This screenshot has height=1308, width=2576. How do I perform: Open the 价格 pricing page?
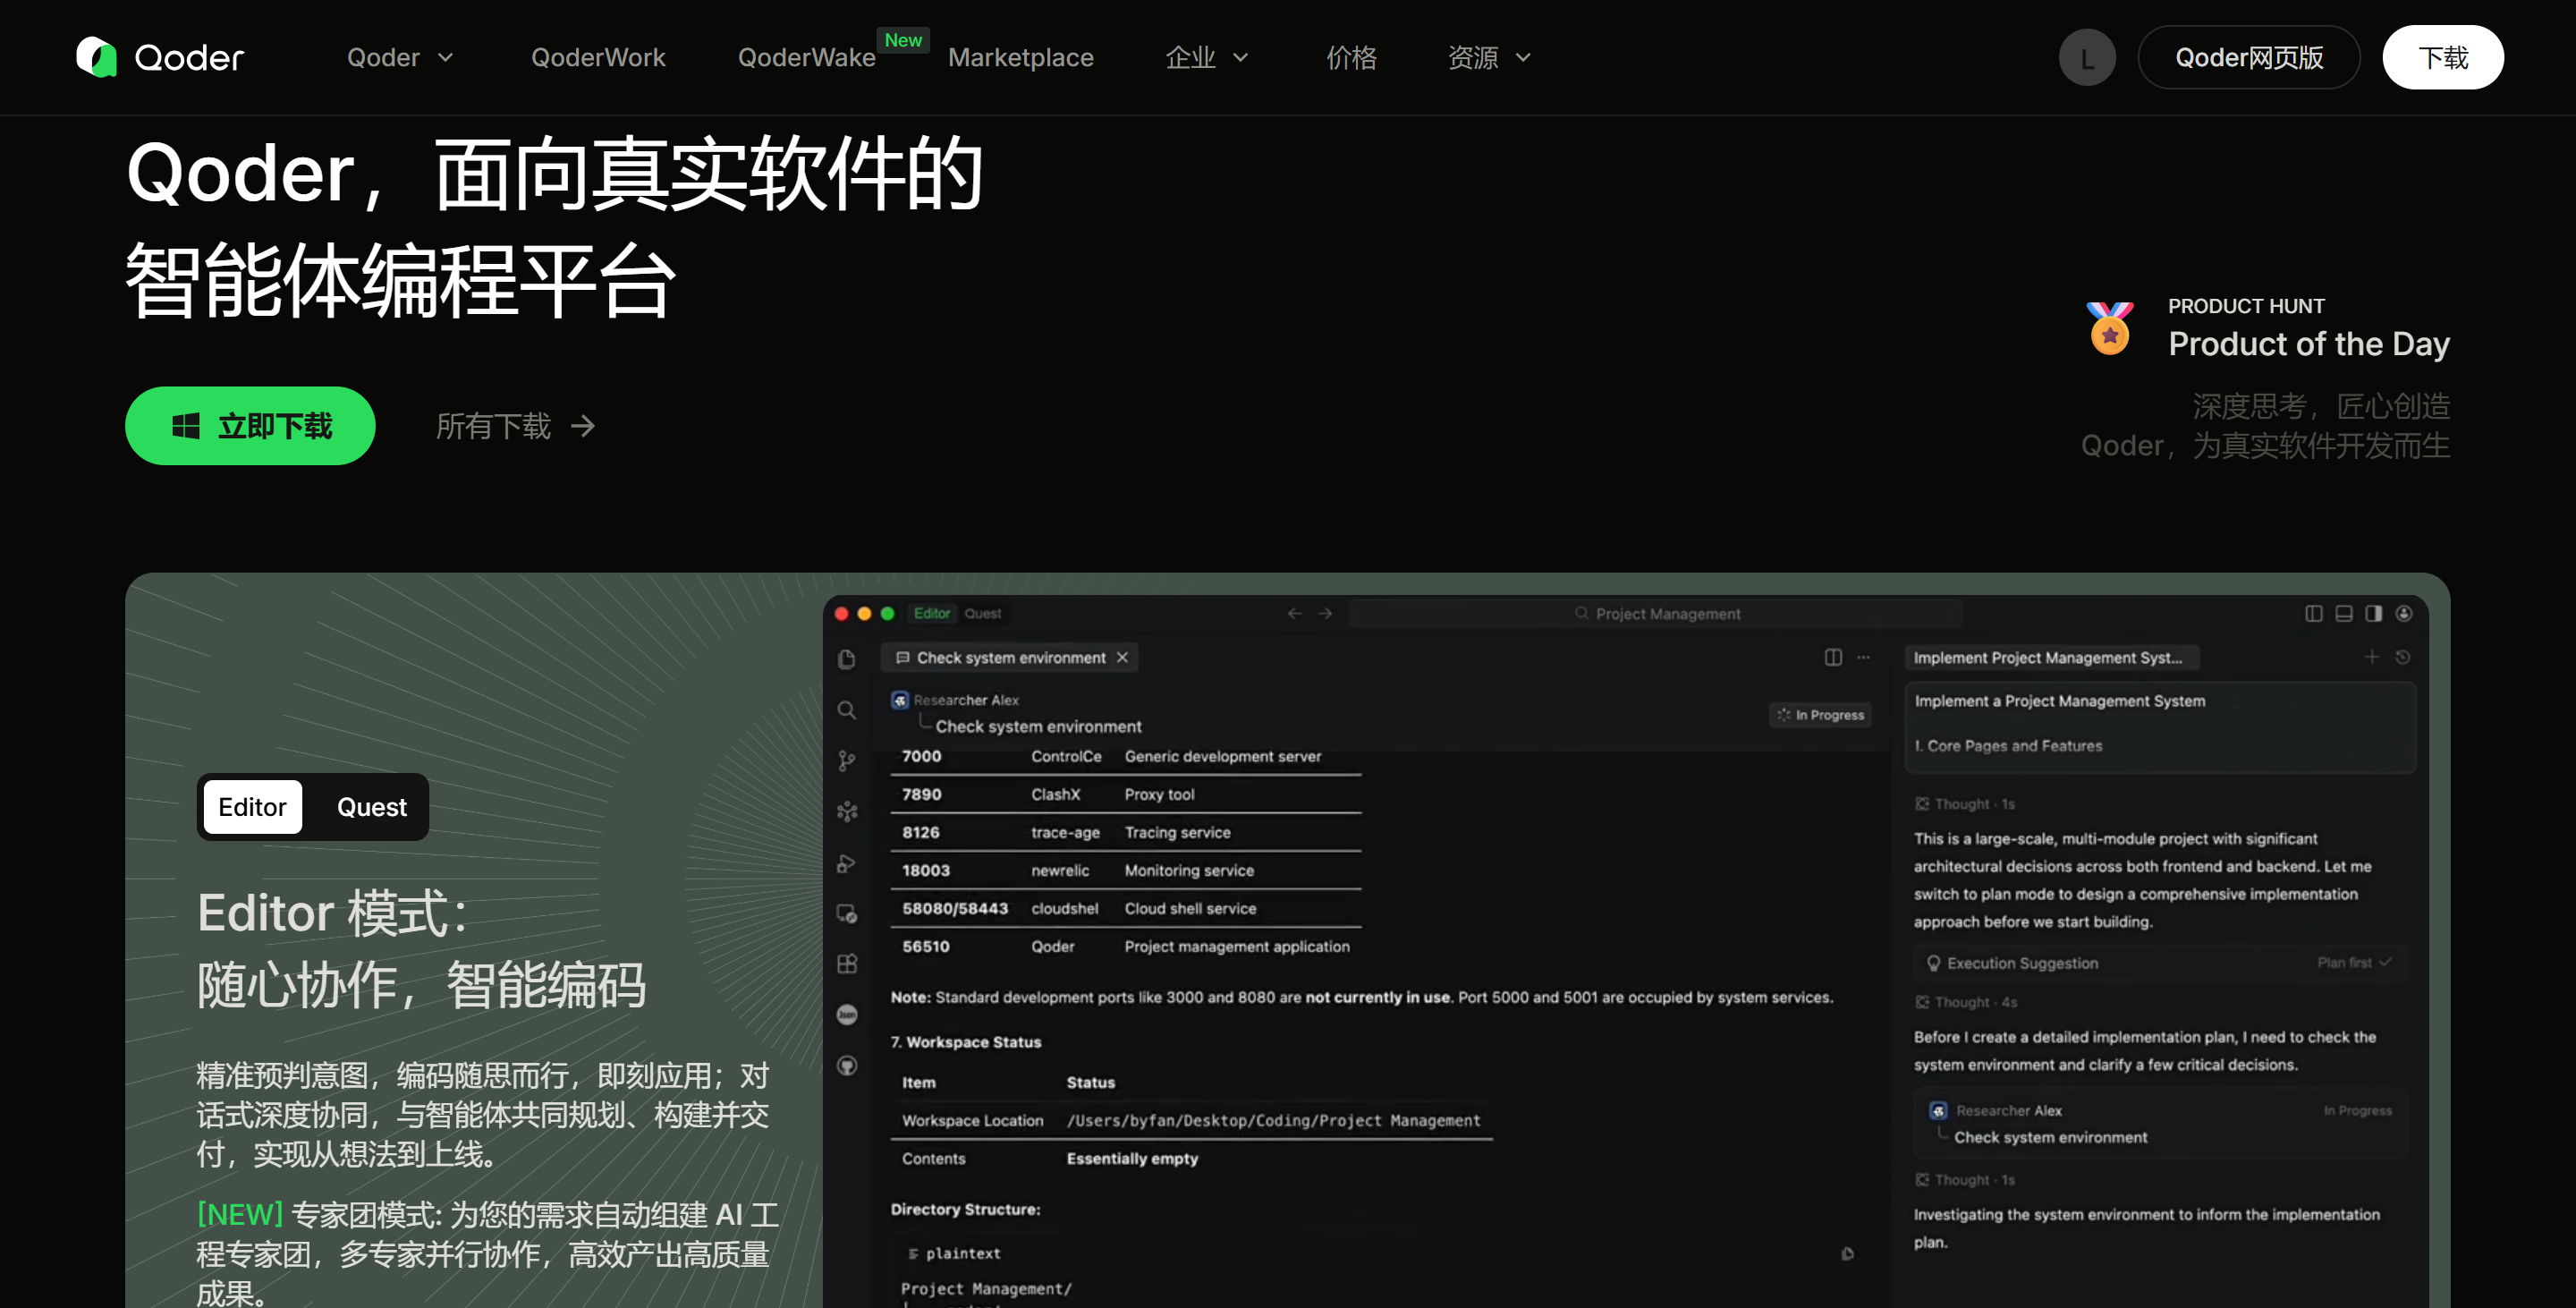[x=1351, y=57]
